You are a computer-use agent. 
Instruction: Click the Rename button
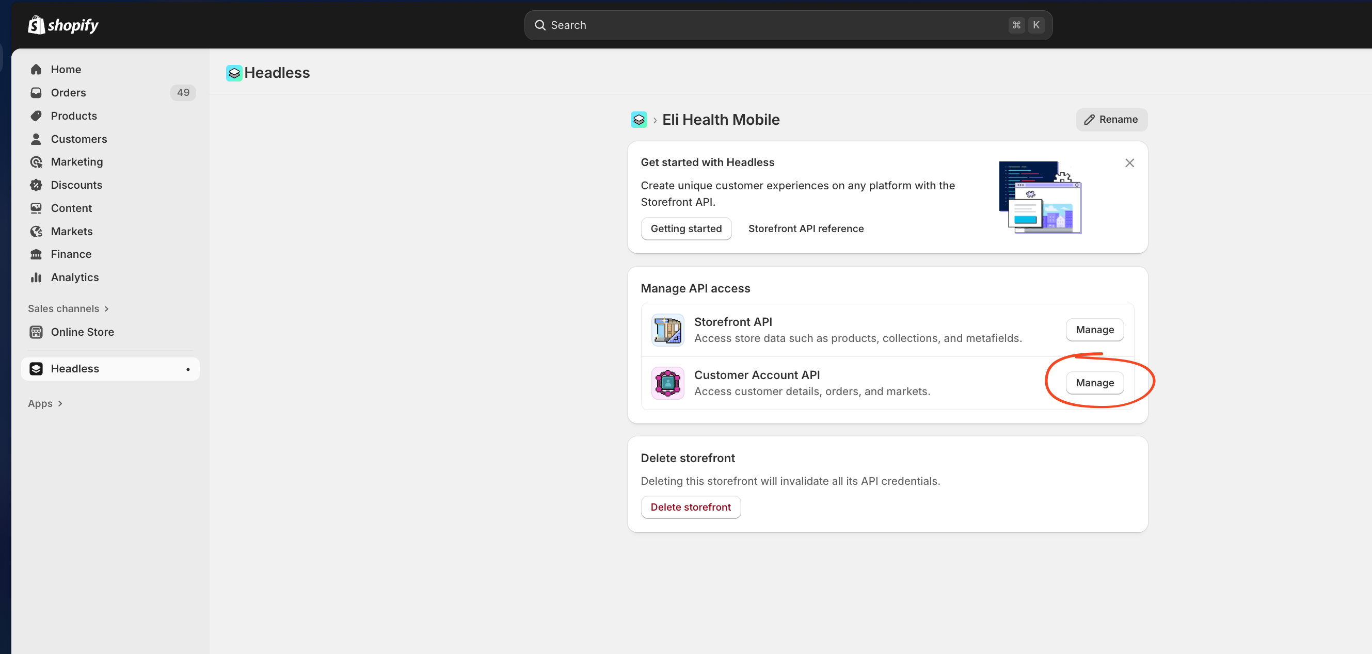pos(1111,119)
